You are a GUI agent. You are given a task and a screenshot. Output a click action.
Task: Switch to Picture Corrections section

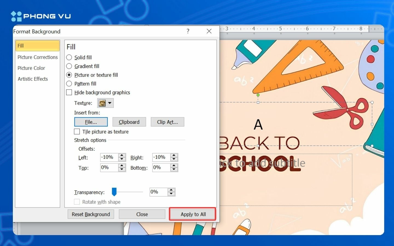[x=37, y=57]
